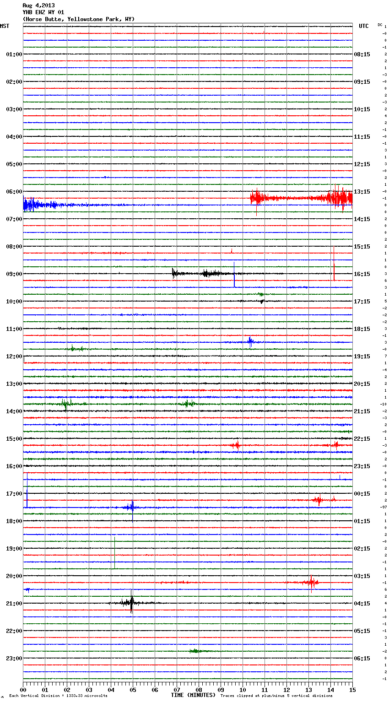Click the DC offset value -97
This screenshot has height=702, width=389.
(384, 508)
